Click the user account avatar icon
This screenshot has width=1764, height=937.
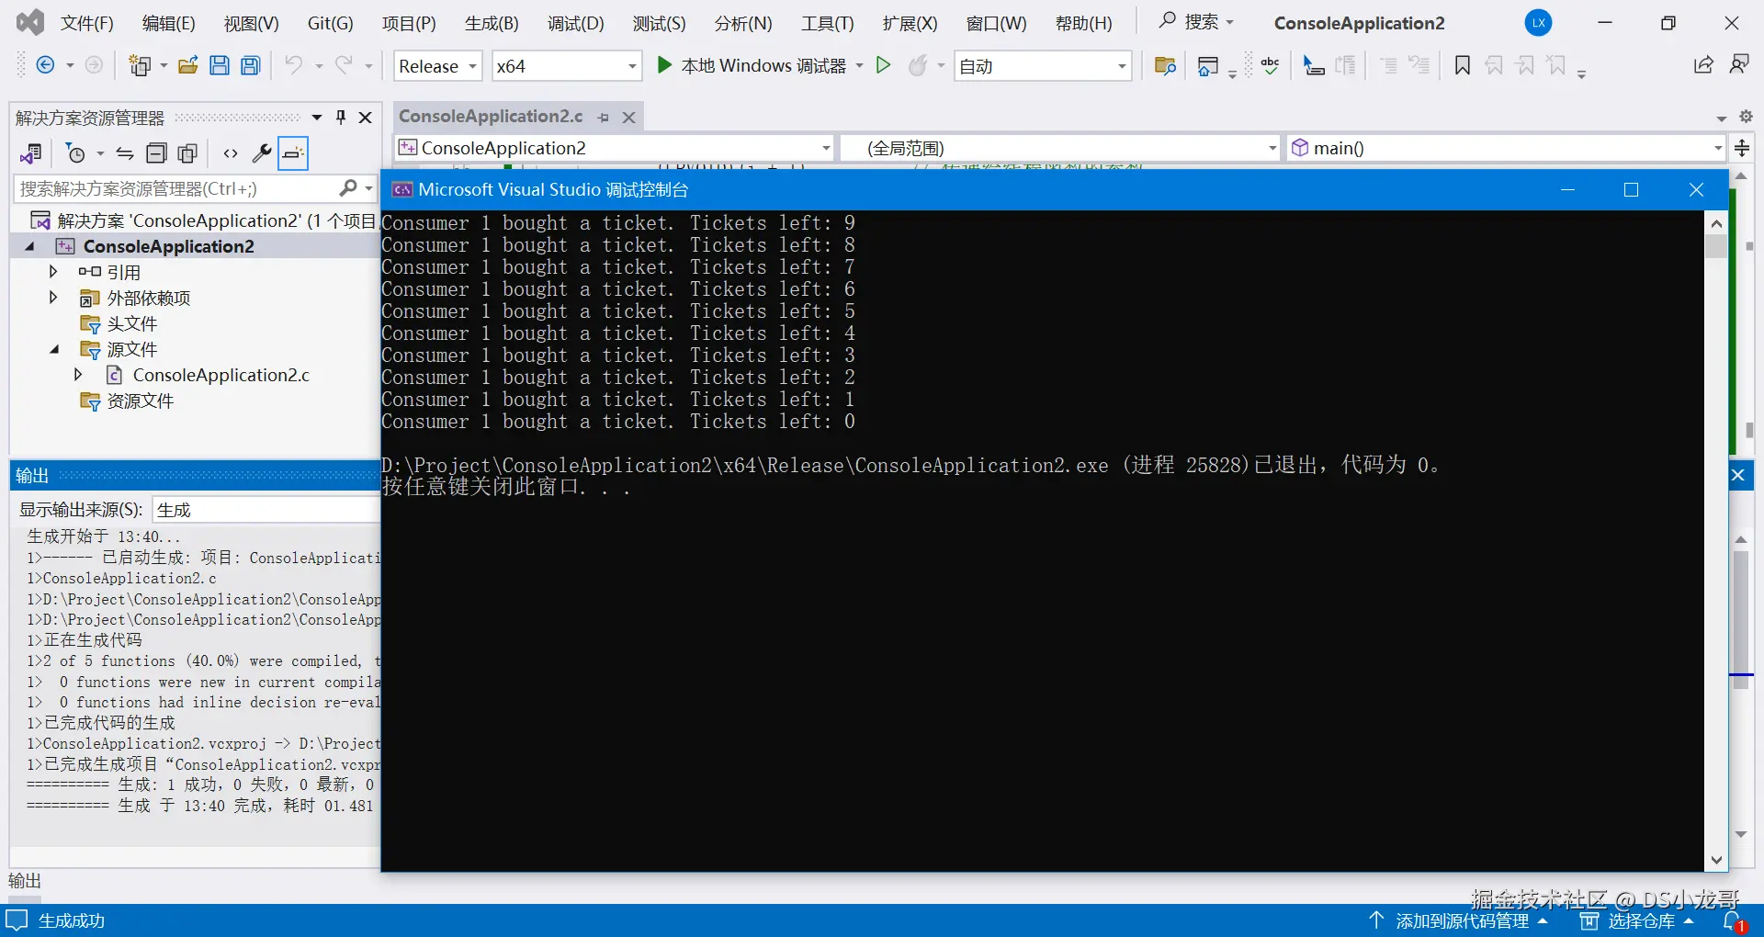click(x=1539, y=23)
